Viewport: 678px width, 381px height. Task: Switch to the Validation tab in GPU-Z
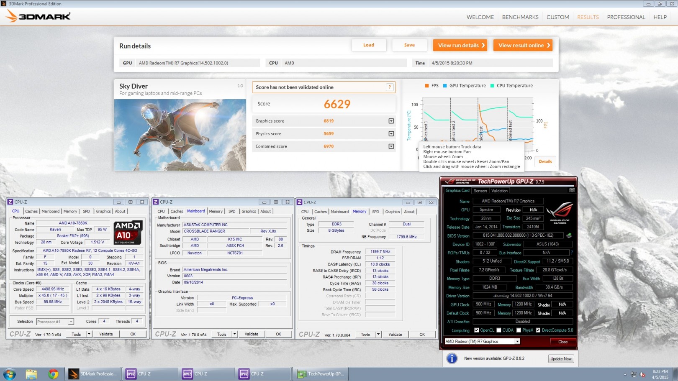pyautogui.click(x=499, y=191)
